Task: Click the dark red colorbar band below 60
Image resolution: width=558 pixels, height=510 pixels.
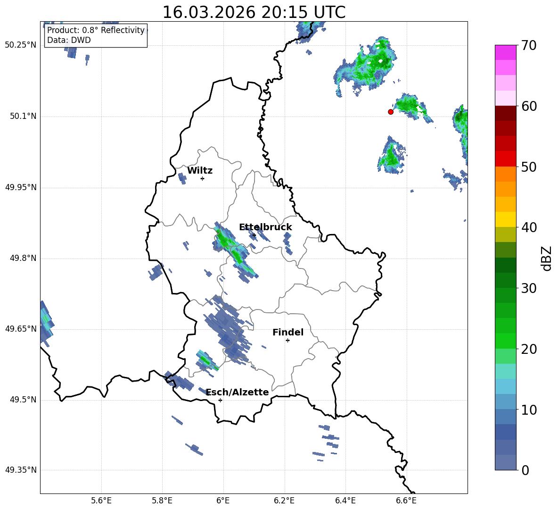Action: pos(506,113)
